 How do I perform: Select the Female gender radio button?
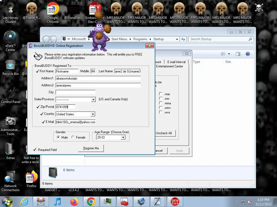73,137
